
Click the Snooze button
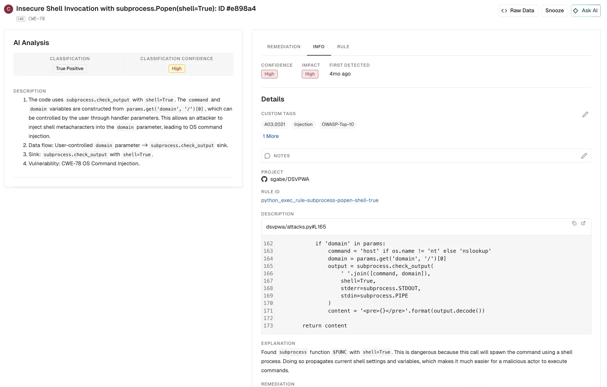click(554, 11)
